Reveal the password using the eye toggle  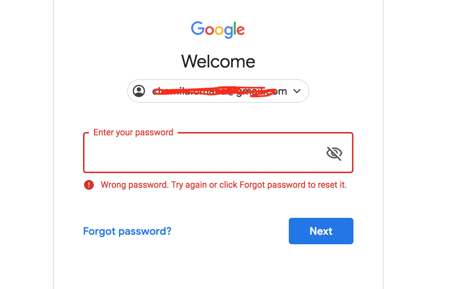[334, 153]
